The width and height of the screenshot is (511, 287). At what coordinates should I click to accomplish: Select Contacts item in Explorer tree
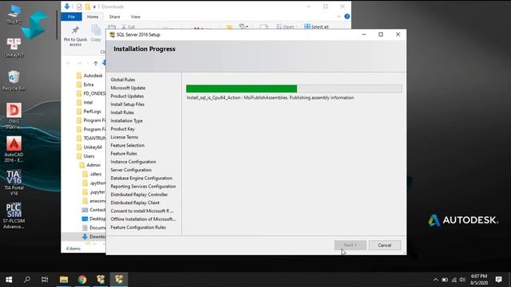(94, 210)
